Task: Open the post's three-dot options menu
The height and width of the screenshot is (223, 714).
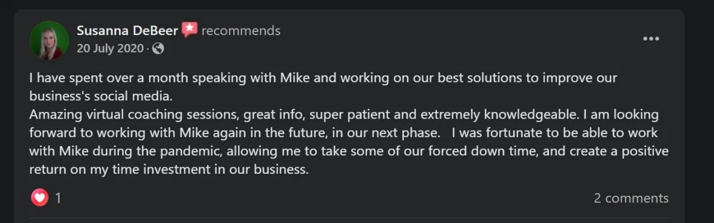Action: pos(651,39)
